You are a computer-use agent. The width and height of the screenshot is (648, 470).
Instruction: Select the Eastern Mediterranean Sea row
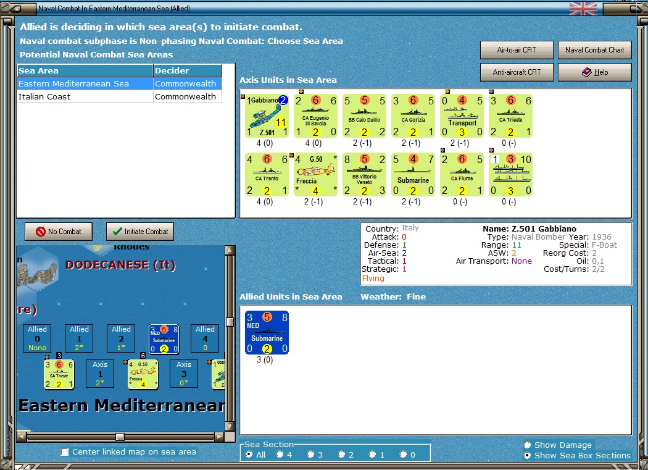pyautogui.click(x=120, y=83)
